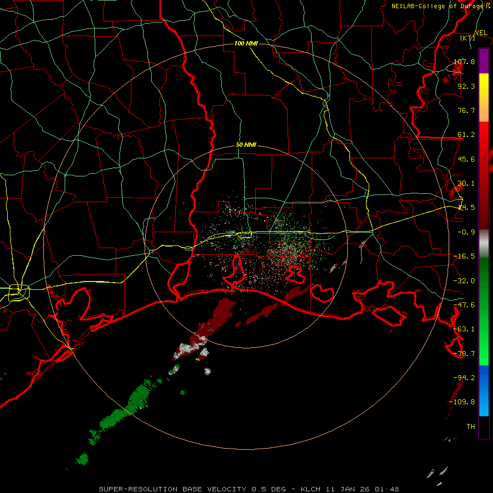Pick the red segment of the color bar

pyautogui.click(x=484, y=175)
